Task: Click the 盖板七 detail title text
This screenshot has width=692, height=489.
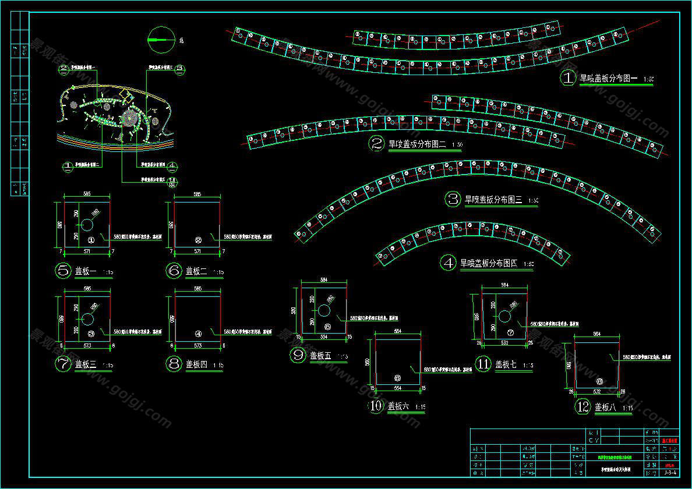Action: coord(506,364)
